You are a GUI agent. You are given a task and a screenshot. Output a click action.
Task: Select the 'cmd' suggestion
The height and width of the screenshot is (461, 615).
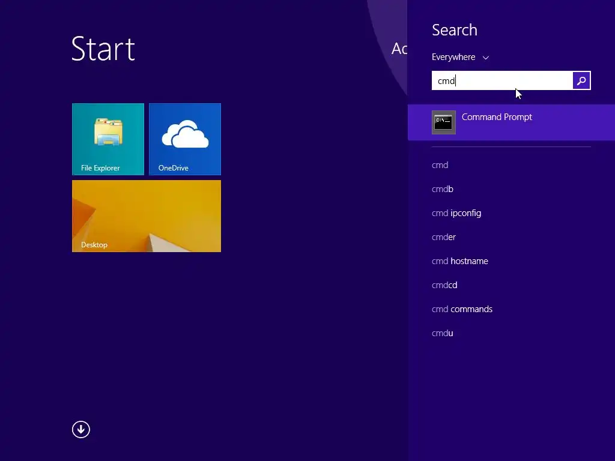pos(440,165)
